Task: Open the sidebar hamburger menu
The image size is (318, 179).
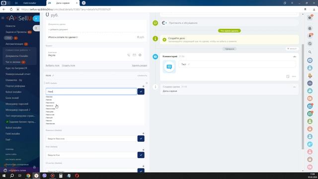Action: pos(2,18)
